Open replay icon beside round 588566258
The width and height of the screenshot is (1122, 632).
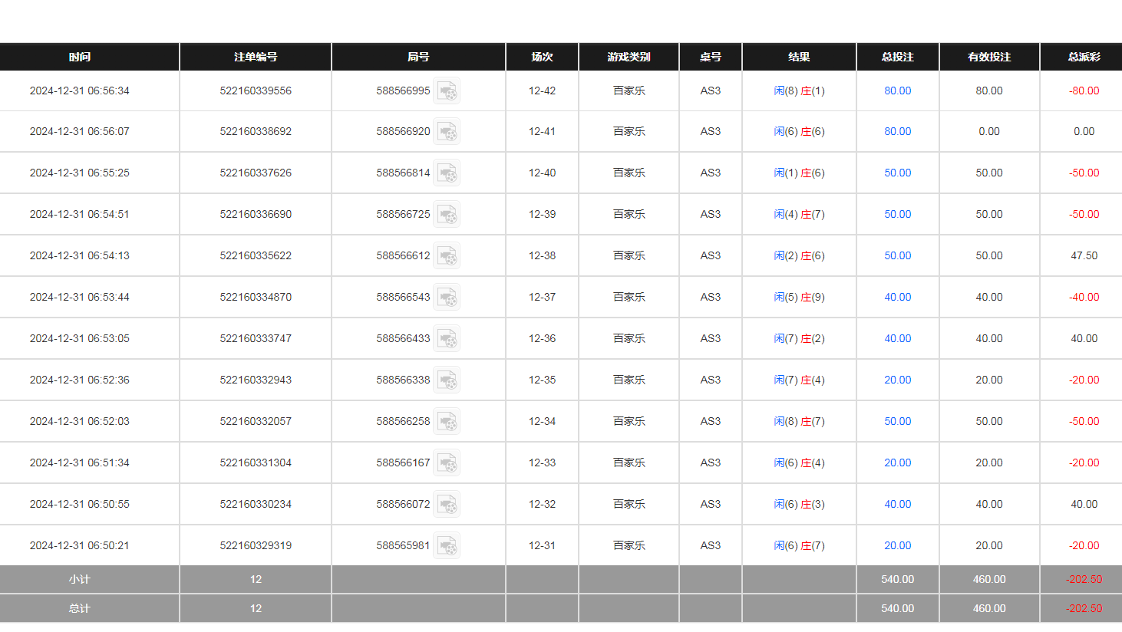[447, 421]
